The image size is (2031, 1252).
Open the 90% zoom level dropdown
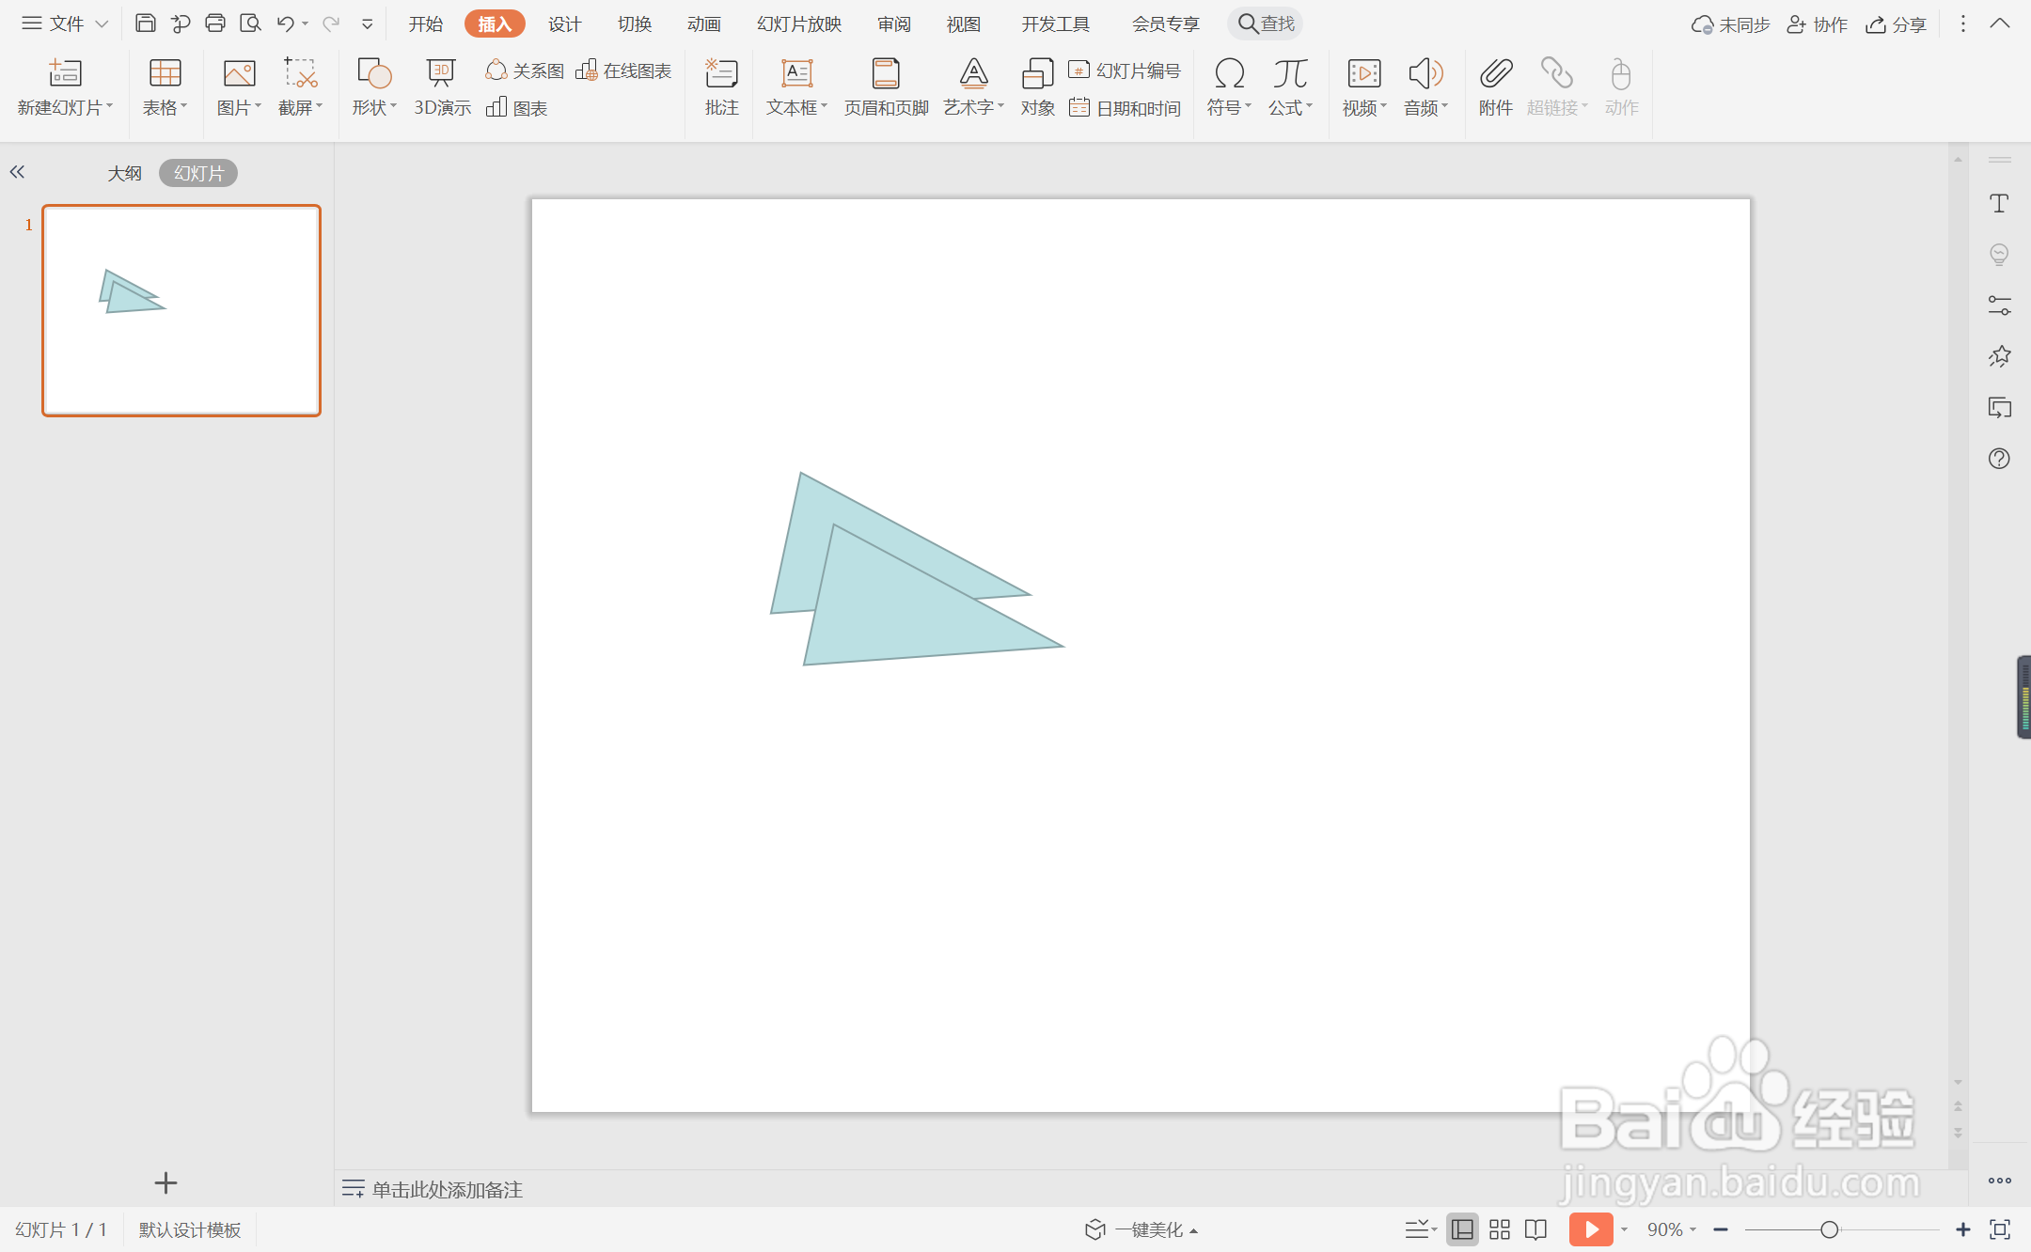tap(1672, 1229)
